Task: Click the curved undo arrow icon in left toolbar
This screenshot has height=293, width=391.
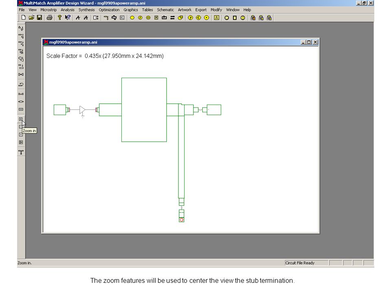Action: pos(21,85)
